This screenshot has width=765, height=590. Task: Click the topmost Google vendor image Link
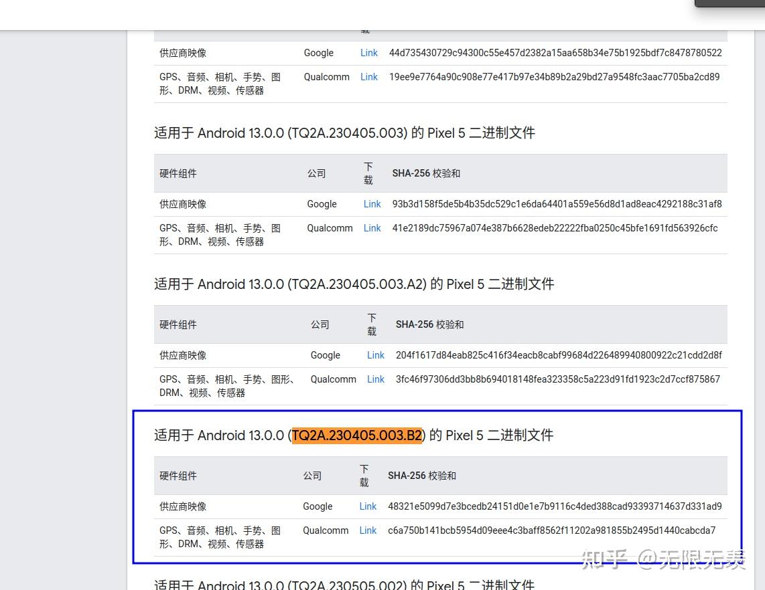368,53
